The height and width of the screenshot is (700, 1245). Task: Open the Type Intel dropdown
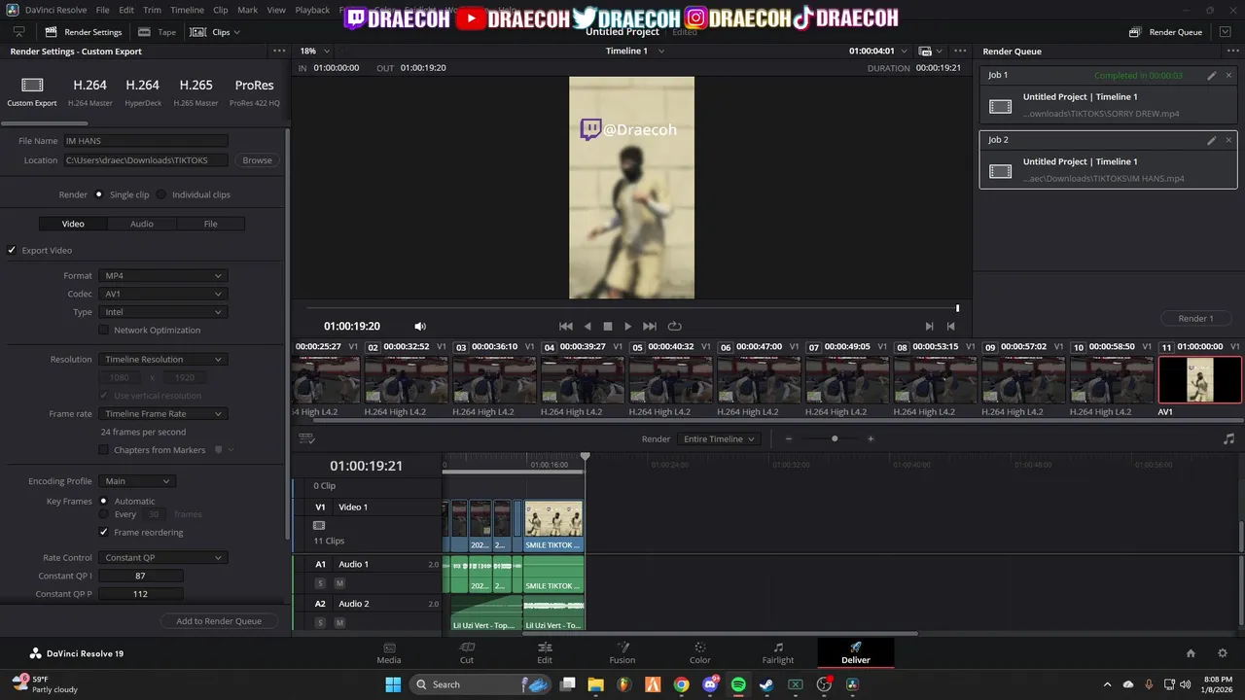162,312
